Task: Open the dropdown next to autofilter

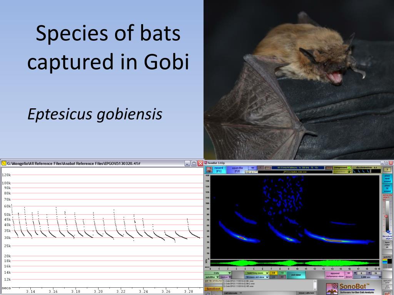Action: (225, 277)
